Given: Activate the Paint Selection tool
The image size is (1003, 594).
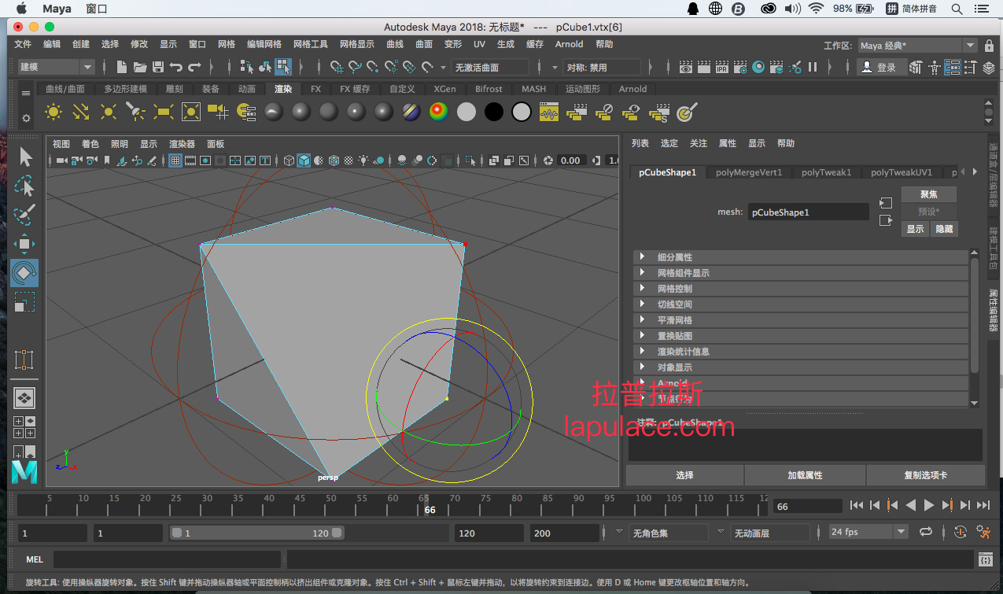Looking at the screenshot, I should point(25,215).
